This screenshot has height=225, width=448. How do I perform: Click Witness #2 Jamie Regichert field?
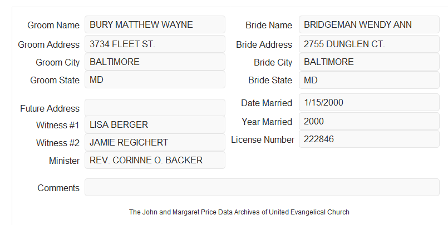pos(155,142)
